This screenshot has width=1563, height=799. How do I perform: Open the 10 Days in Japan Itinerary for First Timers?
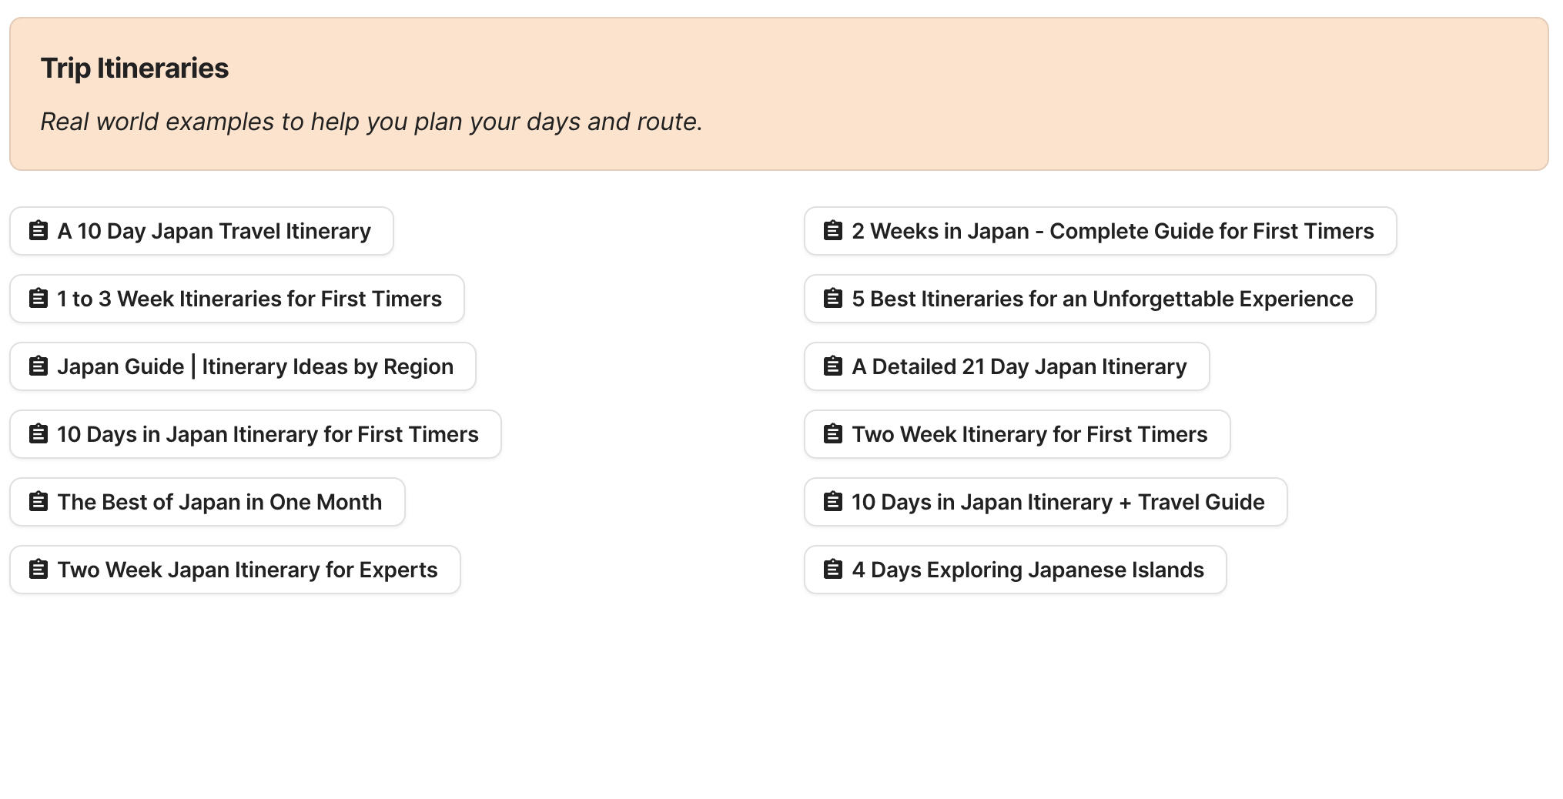click(255, 433)
